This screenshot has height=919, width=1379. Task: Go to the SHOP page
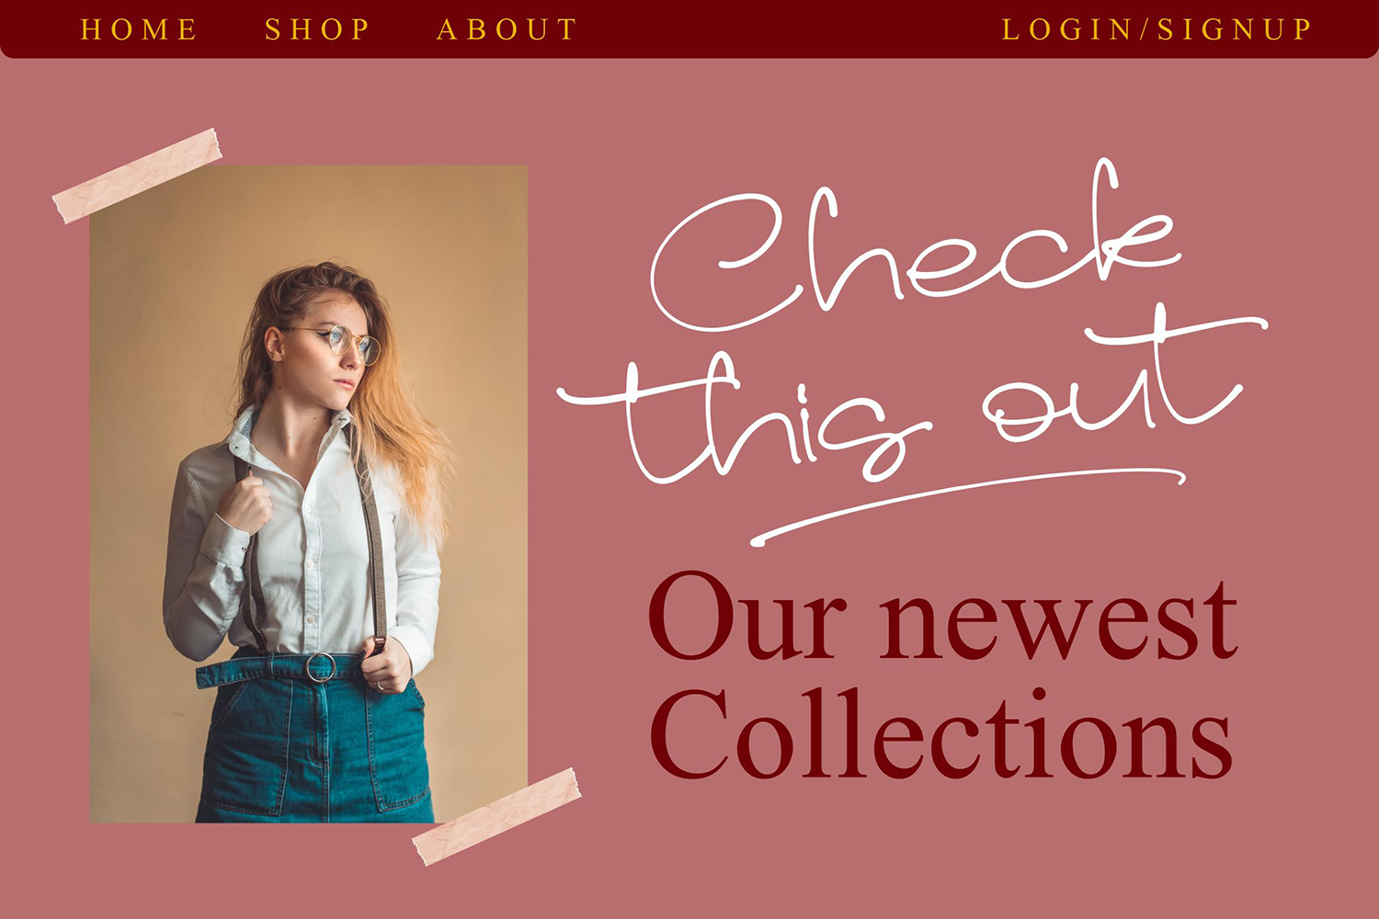(x=317, y=29)
